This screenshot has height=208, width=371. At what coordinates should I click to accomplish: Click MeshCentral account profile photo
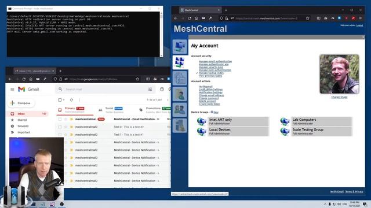[x=339, y=74]
